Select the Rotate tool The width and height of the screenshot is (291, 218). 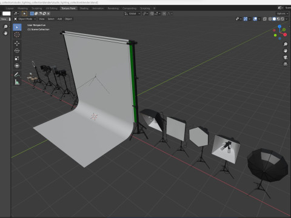point(17,51)
